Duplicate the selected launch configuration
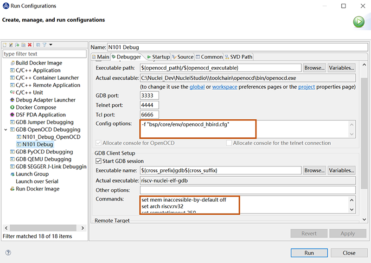This screenshot has width=371, height=263. click(x=23, y=45)
